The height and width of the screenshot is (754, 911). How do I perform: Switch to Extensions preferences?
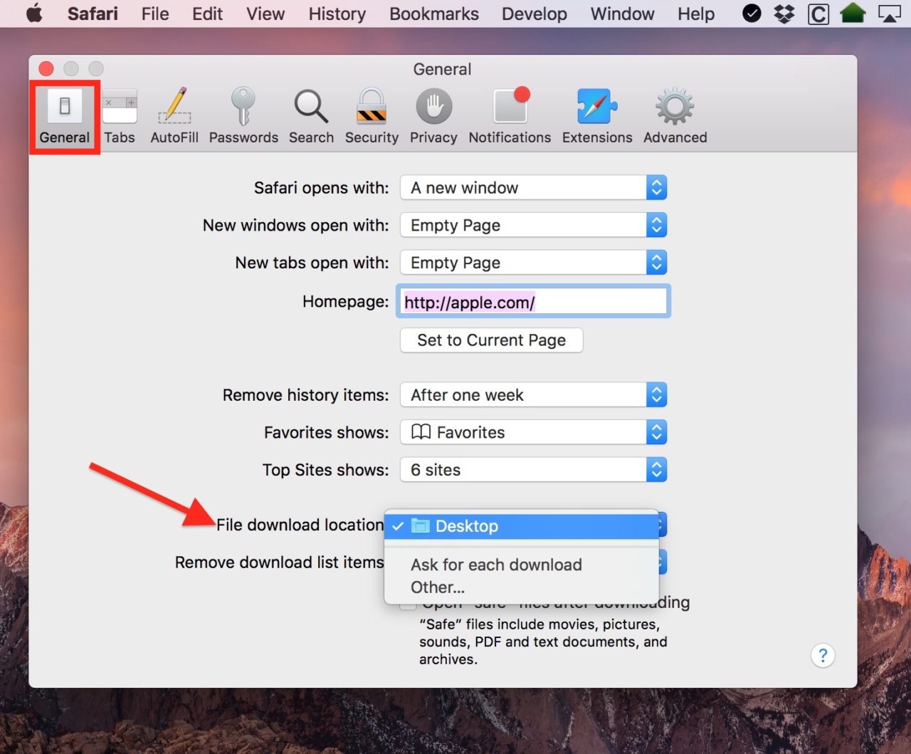click(x=596, y=117)
